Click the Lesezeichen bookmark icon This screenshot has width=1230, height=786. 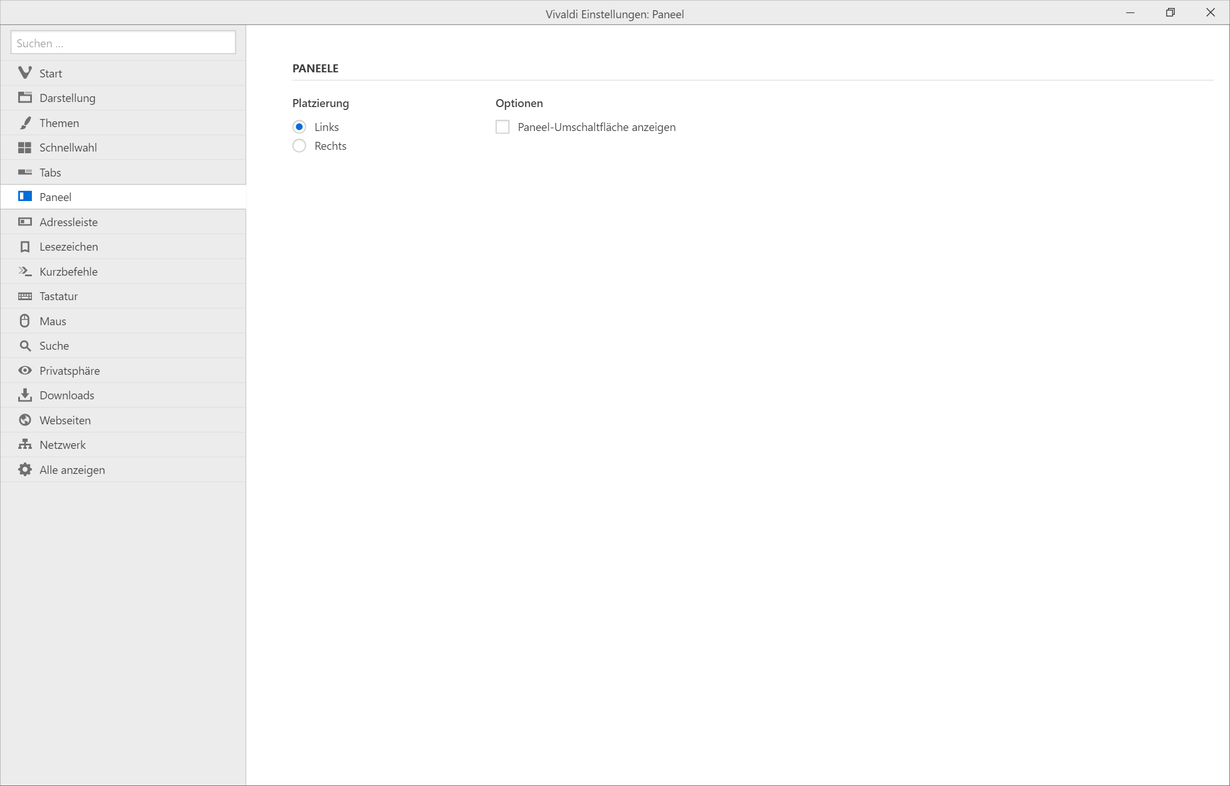coord(24,247)
